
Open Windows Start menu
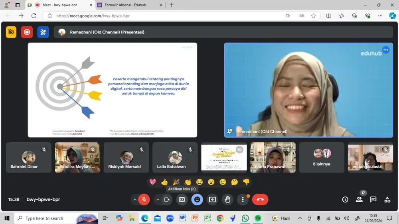(x=7, y=218)
